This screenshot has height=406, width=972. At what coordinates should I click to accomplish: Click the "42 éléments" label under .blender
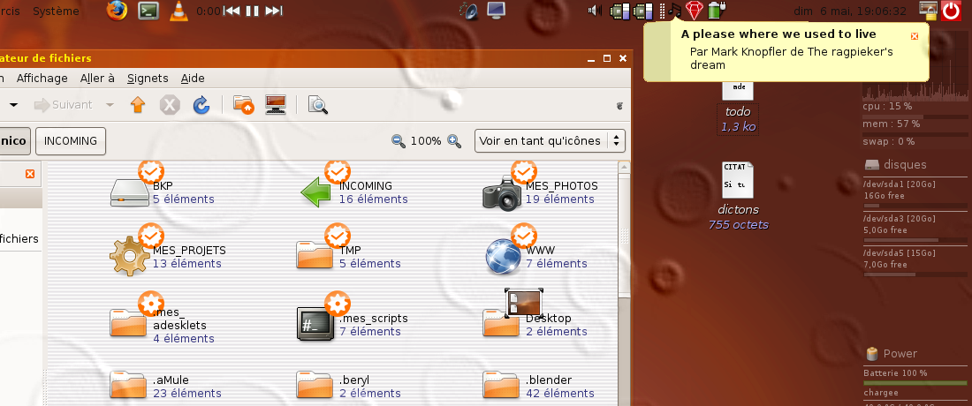point(559,394)
